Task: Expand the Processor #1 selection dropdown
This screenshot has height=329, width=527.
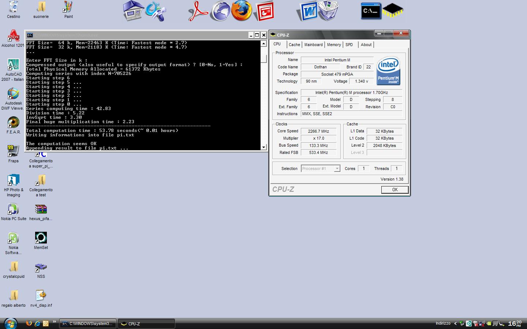Action: pyautogui.click(x=337, y=169)
